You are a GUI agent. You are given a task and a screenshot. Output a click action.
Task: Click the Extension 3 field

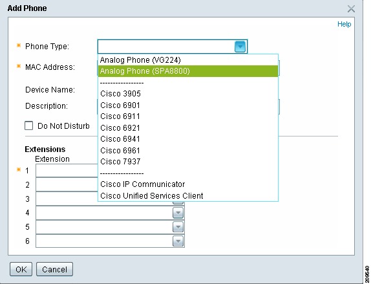coord(67,199)
